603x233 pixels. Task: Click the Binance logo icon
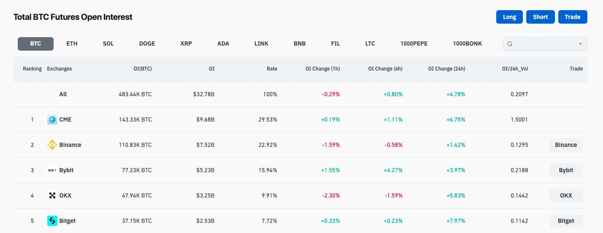pos(52,145)
